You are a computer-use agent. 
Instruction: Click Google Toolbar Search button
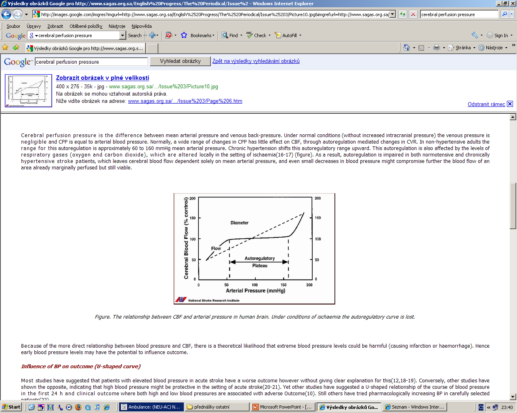pos(135,35)
